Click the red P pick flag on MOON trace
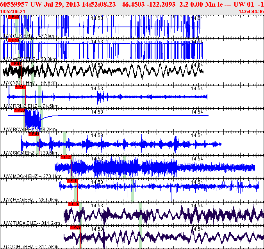The width and height of the screenshot is (264, 249). click(x=66, y=157)
